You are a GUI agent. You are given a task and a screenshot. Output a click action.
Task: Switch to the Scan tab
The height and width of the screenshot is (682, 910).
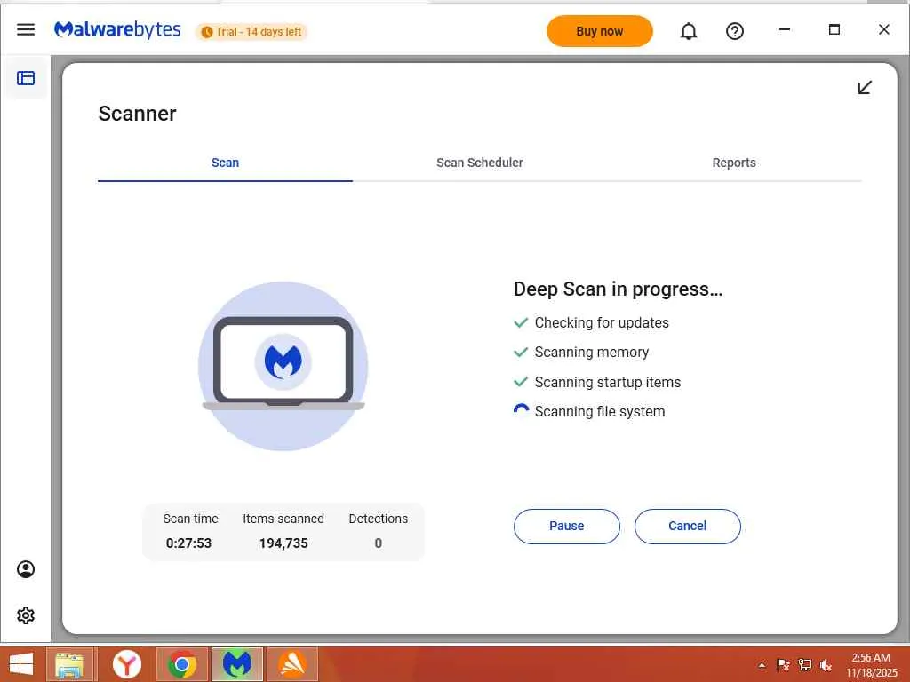(225, 163)
